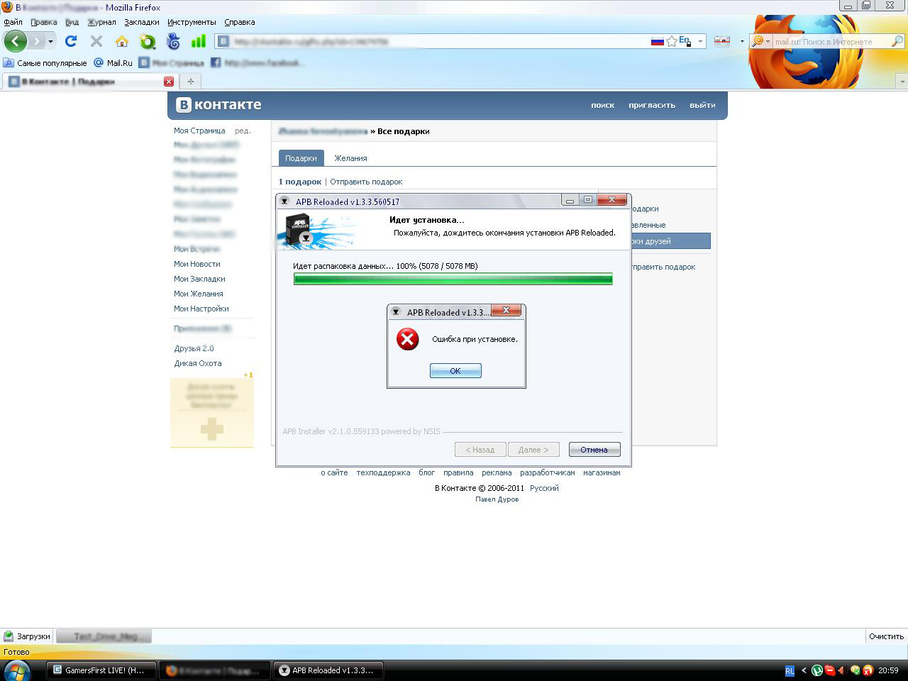
Task: Open the Инструменты menu
Action: point(192,22)
